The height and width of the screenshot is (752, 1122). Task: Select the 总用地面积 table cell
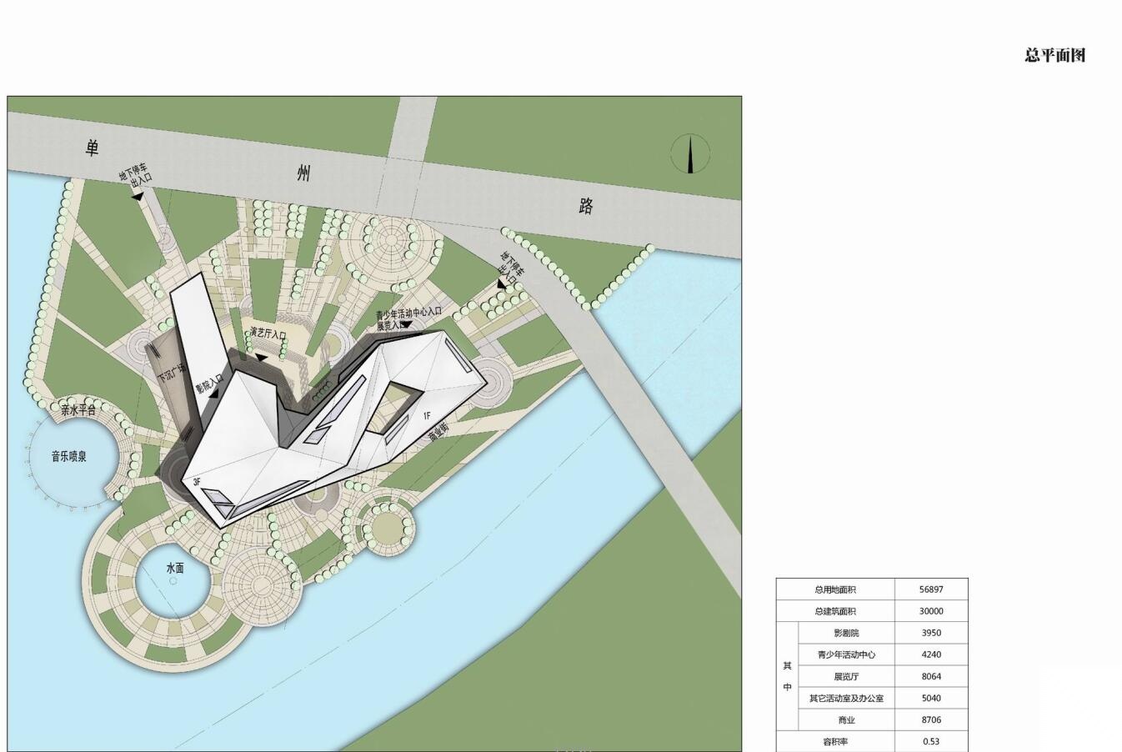[x=835, y=589]
